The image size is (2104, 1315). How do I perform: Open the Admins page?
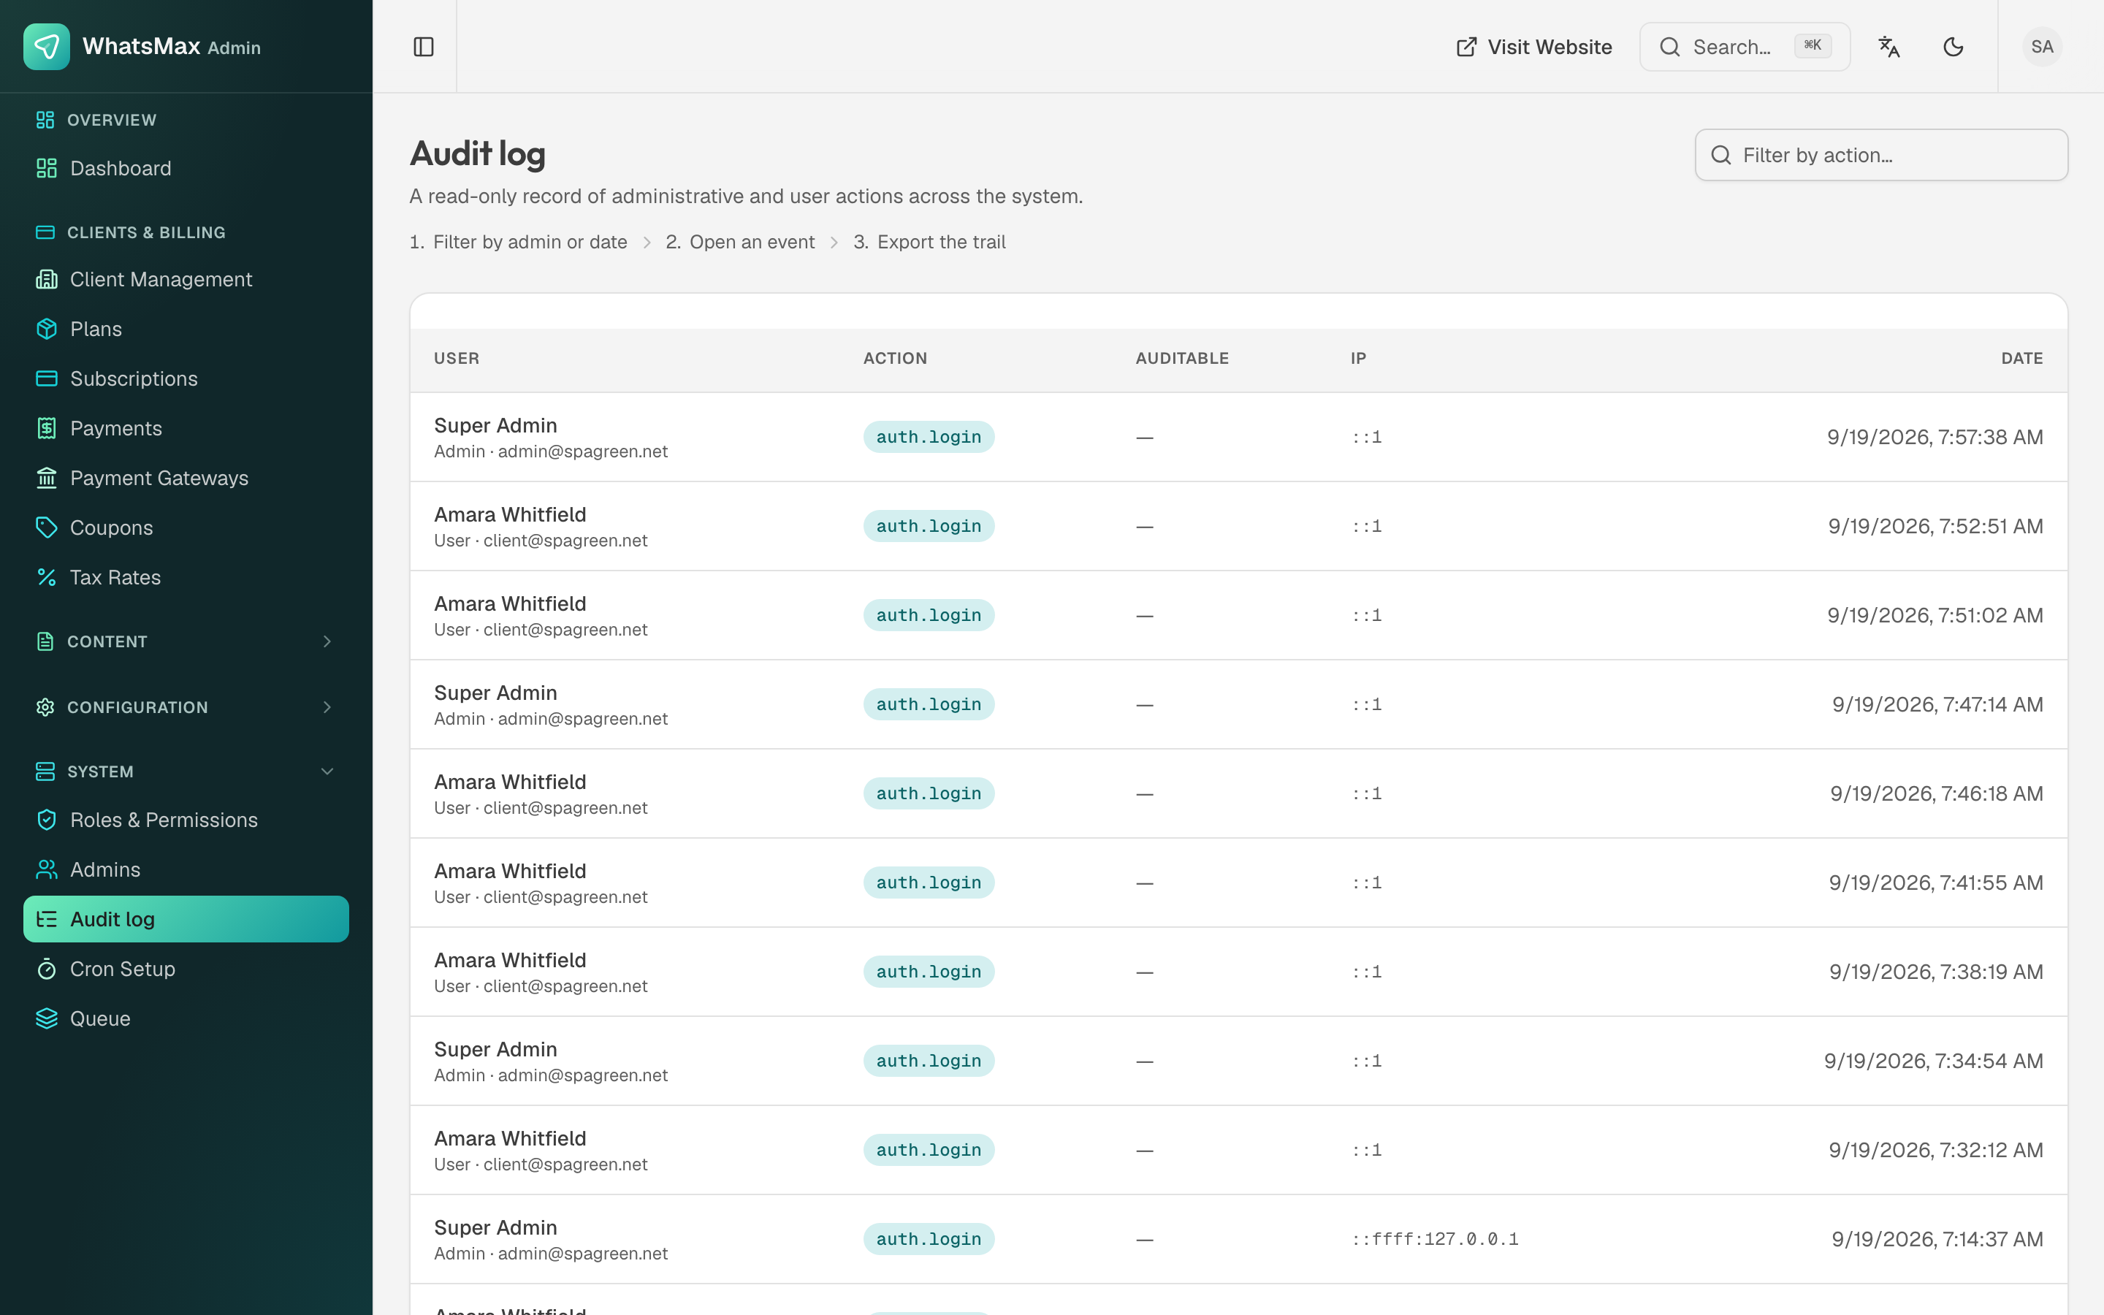[x=186, y=869]
